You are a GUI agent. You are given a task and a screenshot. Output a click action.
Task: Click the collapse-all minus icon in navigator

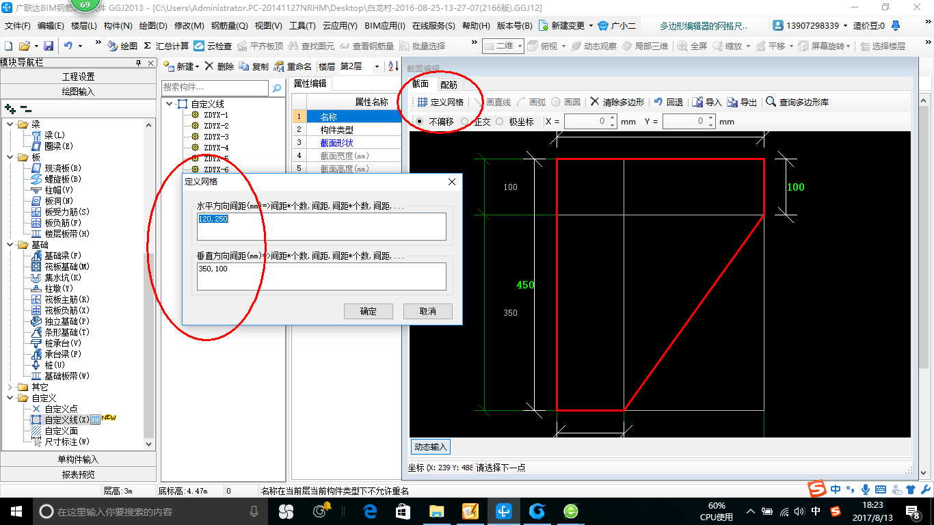[26, 108]
